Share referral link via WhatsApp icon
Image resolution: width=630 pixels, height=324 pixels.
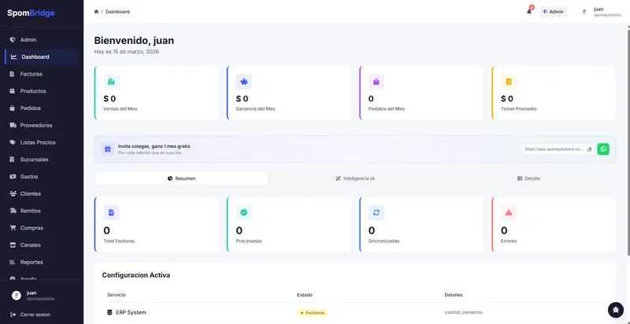pyautogui.click(x=603, y=149)
